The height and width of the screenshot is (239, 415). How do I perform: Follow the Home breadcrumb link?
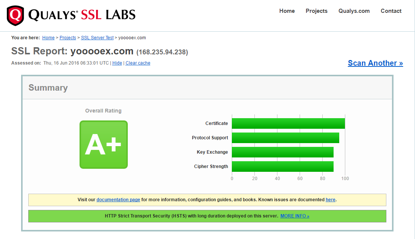(x=48, y=37)
